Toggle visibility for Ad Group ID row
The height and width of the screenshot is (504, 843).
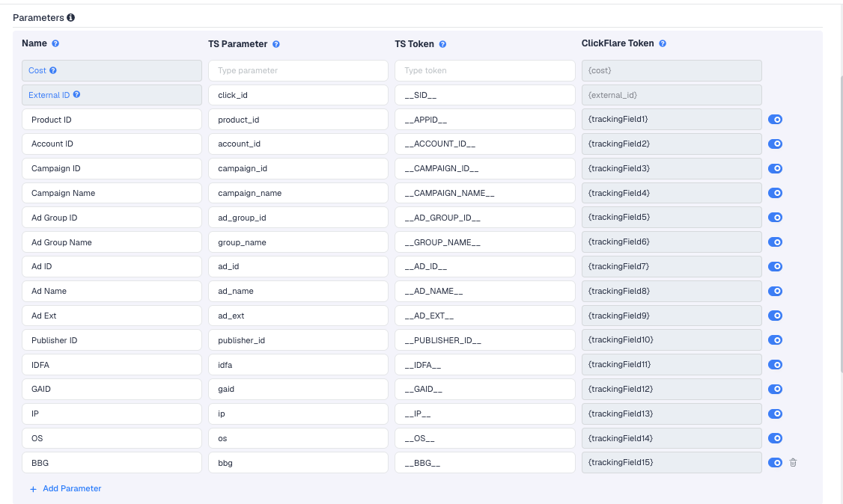coord(775,218)
